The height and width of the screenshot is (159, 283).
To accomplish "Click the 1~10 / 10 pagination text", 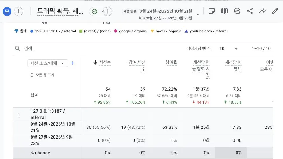I will pos(261,48).
